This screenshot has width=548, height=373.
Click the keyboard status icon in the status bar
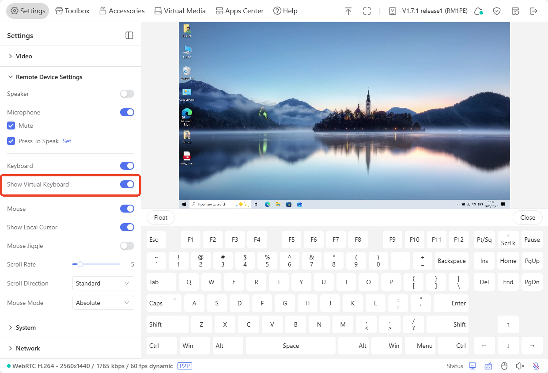488,366
